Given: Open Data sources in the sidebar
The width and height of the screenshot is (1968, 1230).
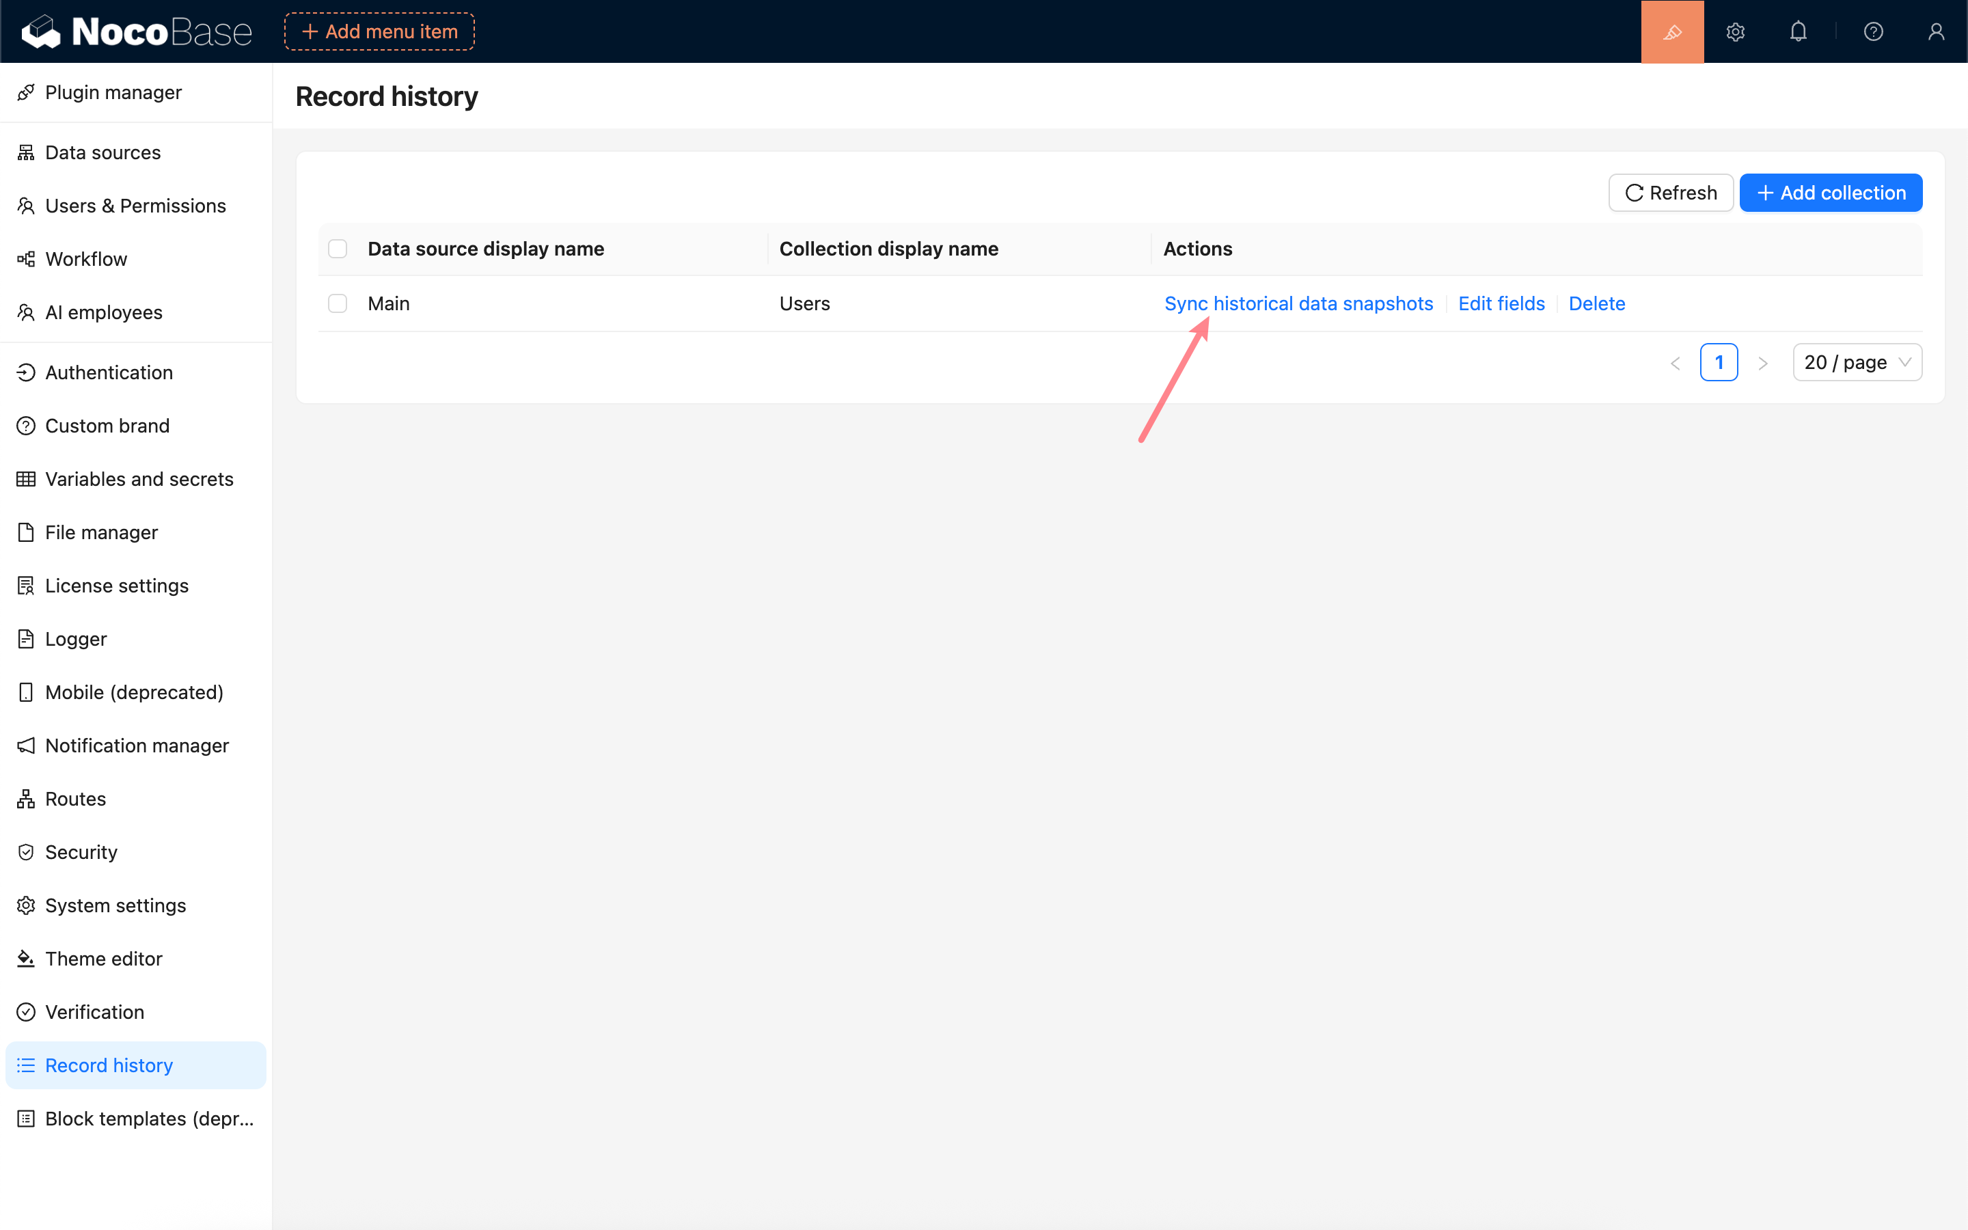Looking at the screenshot, I should (102, 152).
